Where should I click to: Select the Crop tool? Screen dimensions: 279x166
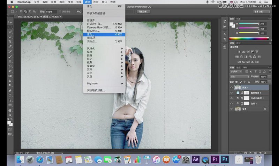pos(10,41)
